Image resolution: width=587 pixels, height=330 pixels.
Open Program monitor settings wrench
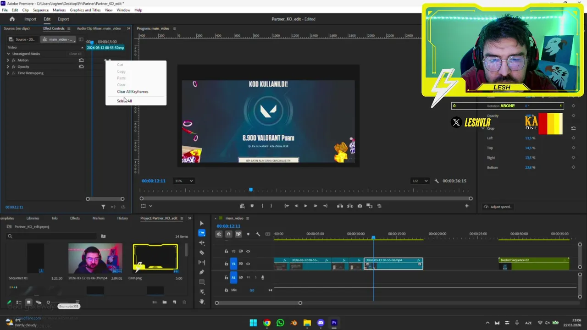437,181
